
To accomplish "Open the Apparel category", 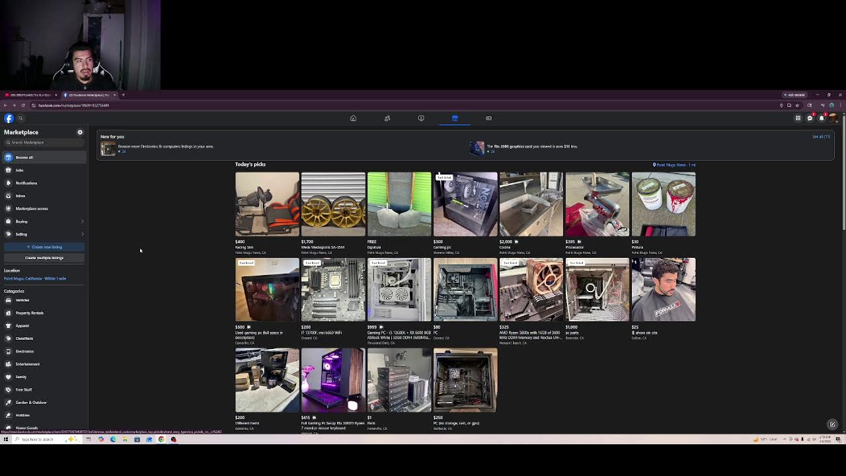I will (x=44, y=326).
